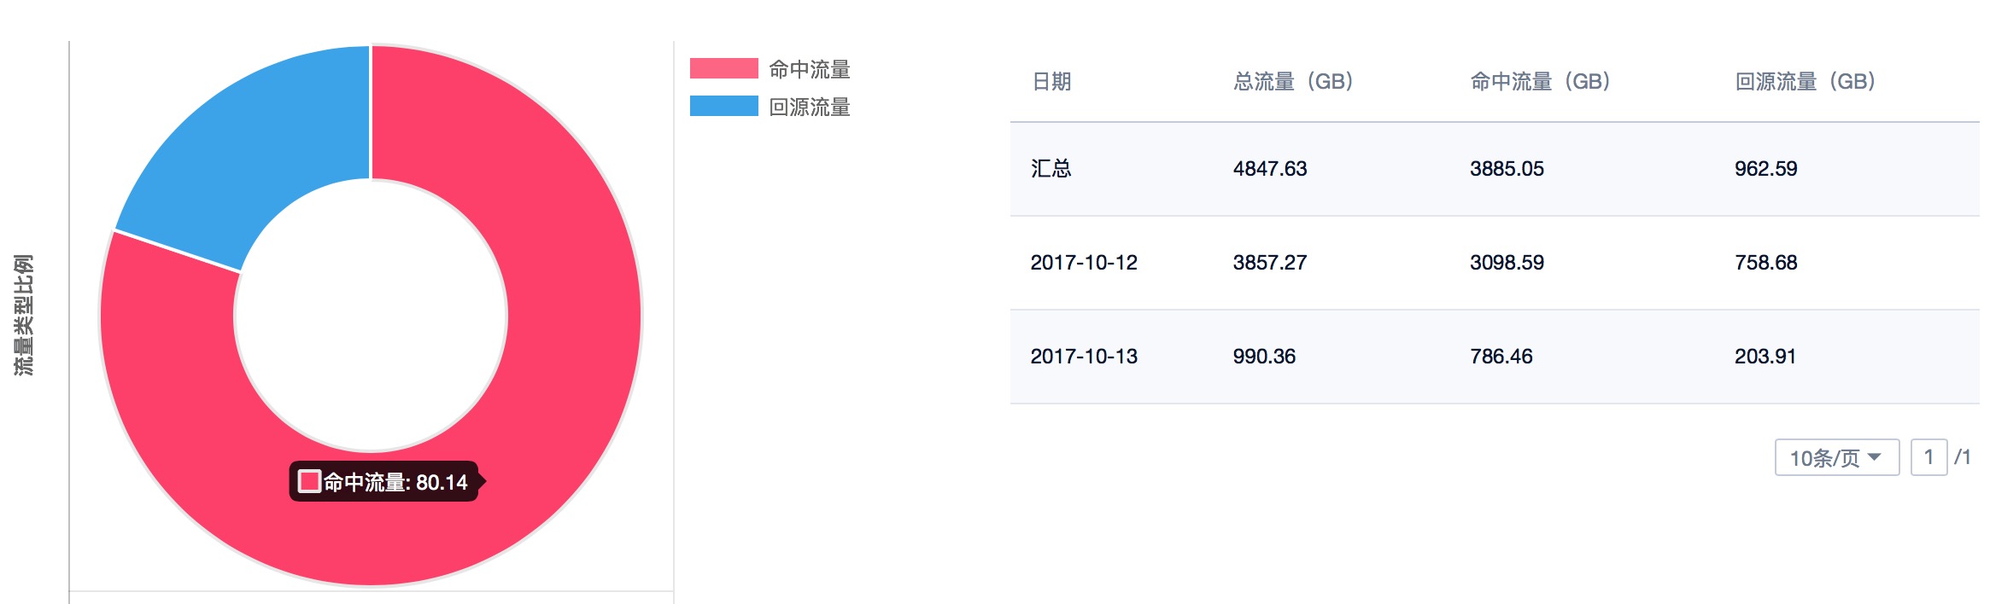The width and height of the screenshot is (1990, 604).
Task: Click the 流量类型比例 vertical axis label
Action: click(24, 315)
